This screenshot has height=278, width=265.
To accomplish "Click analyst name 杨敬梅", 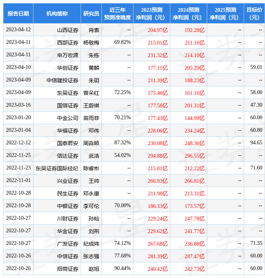I will [x=91, y=43].
